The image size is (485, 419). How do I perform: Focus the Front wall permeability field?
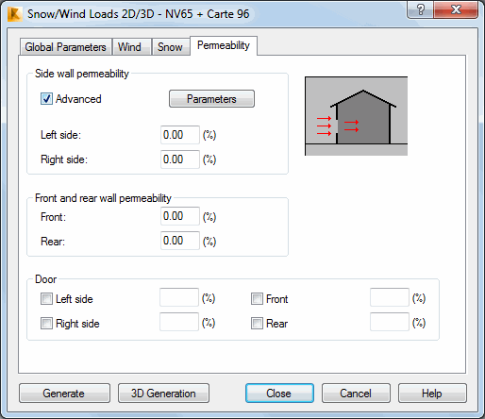180,216
